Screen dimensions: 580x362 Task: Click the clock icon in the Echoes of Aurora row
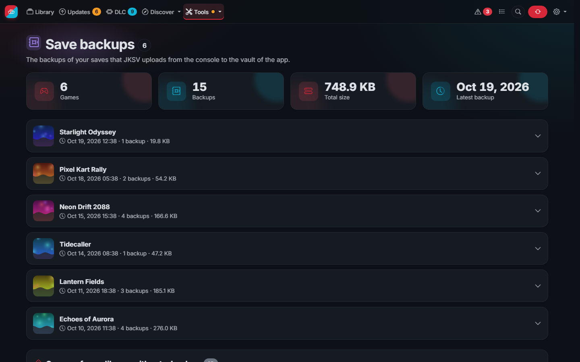pyautogui.click(x=62, y=328)
